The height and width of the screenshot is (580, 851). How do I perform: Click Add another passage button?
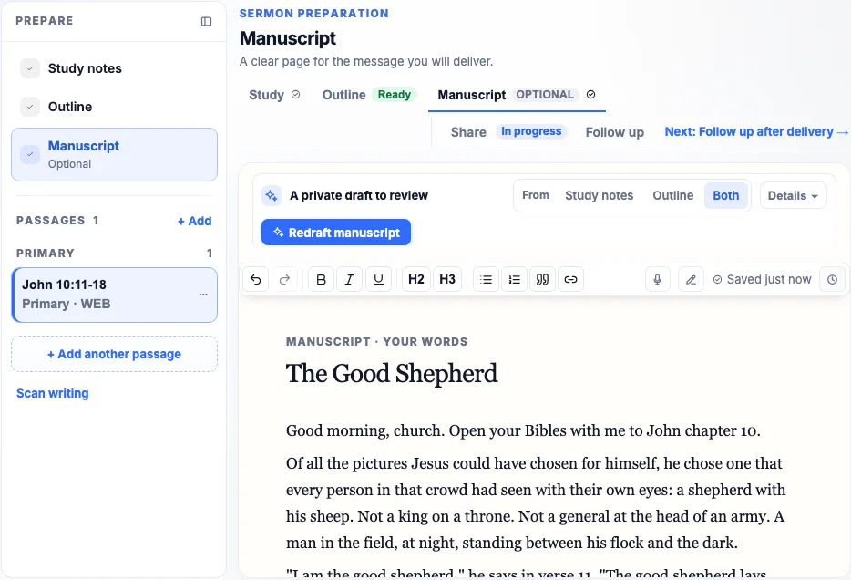(x=115, y=354)
